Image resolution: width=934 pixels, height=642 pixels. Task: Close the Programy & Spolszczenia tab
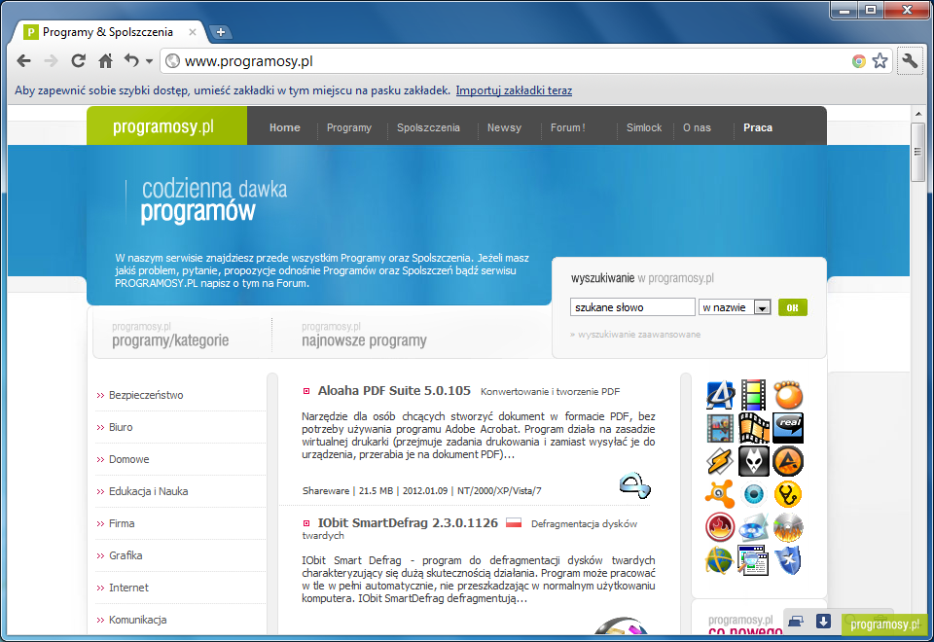(x=193, y=32)
